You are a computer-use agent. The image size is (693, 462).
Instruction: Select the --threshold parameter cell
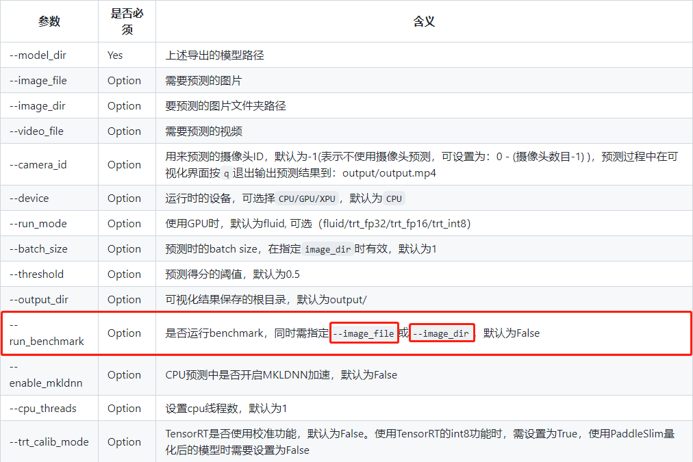[38, 274]
